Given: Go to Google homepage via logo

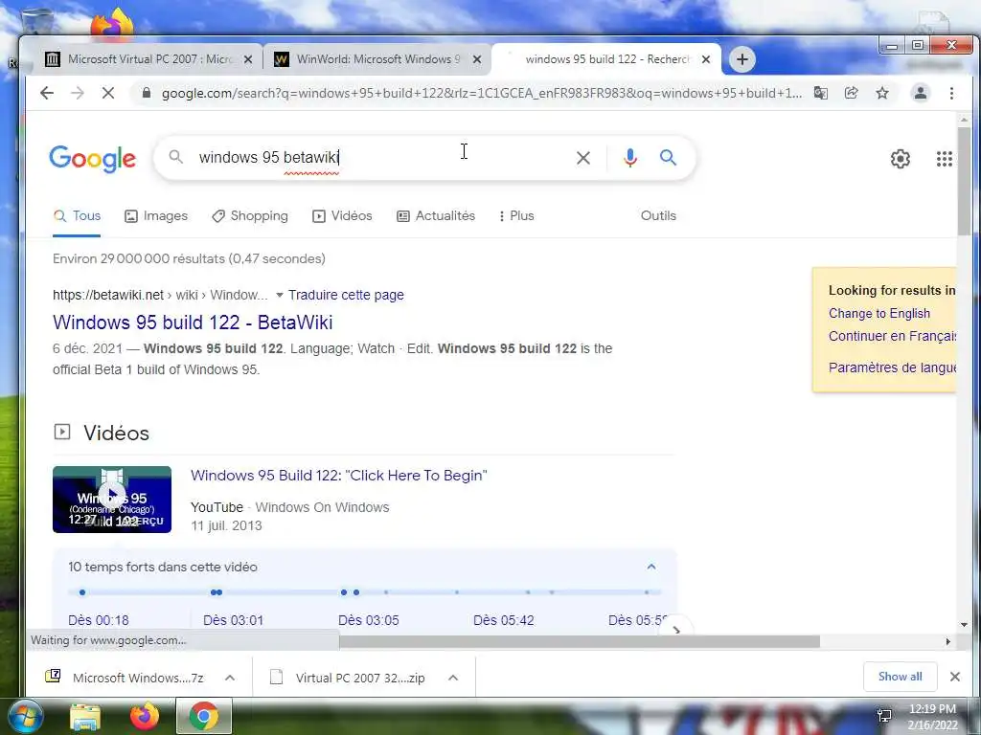Looking at the screenshot, I should click(x=93, y=159).
